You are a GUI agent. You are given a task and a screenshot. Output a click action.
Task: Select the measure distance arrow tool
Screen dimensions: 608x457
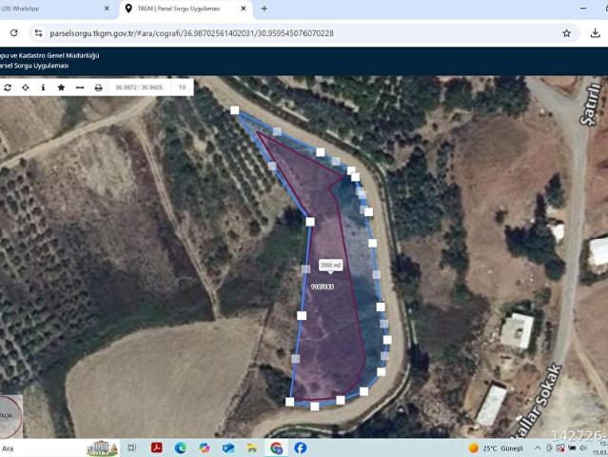pos(80,87)
